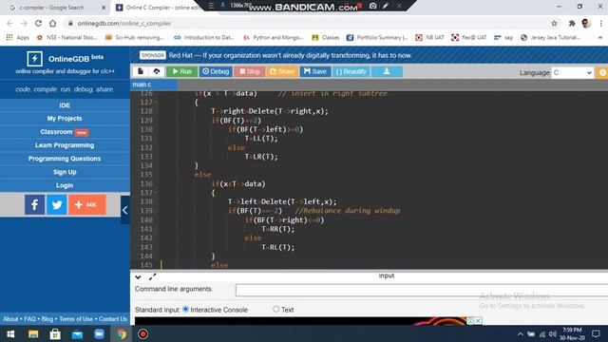Switch to the c compiler Google Search tab
The image size is (608, 342).
pyautogui.click(x=51, y=8)
